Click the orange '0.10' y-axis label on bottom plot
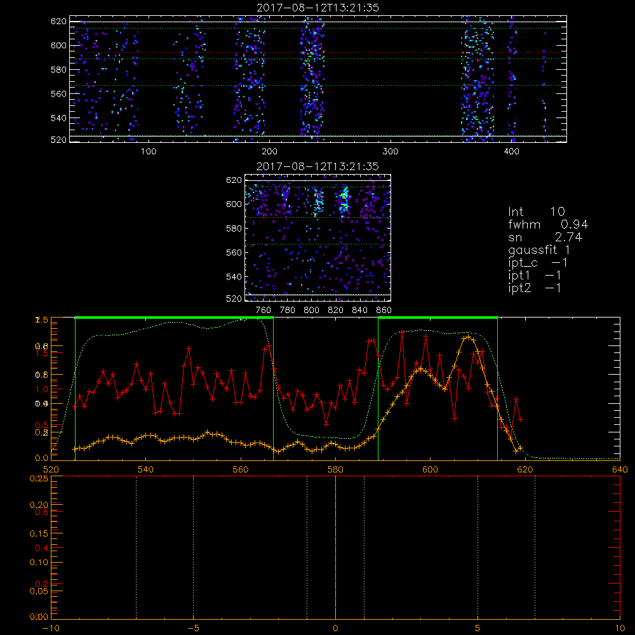The height and width of the screenshot is (635, 635). [39, 563]
